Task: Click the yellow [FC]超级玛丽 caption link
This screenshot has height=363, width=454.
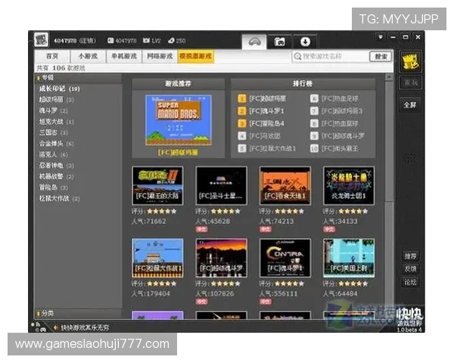Action: coord(178,153)
